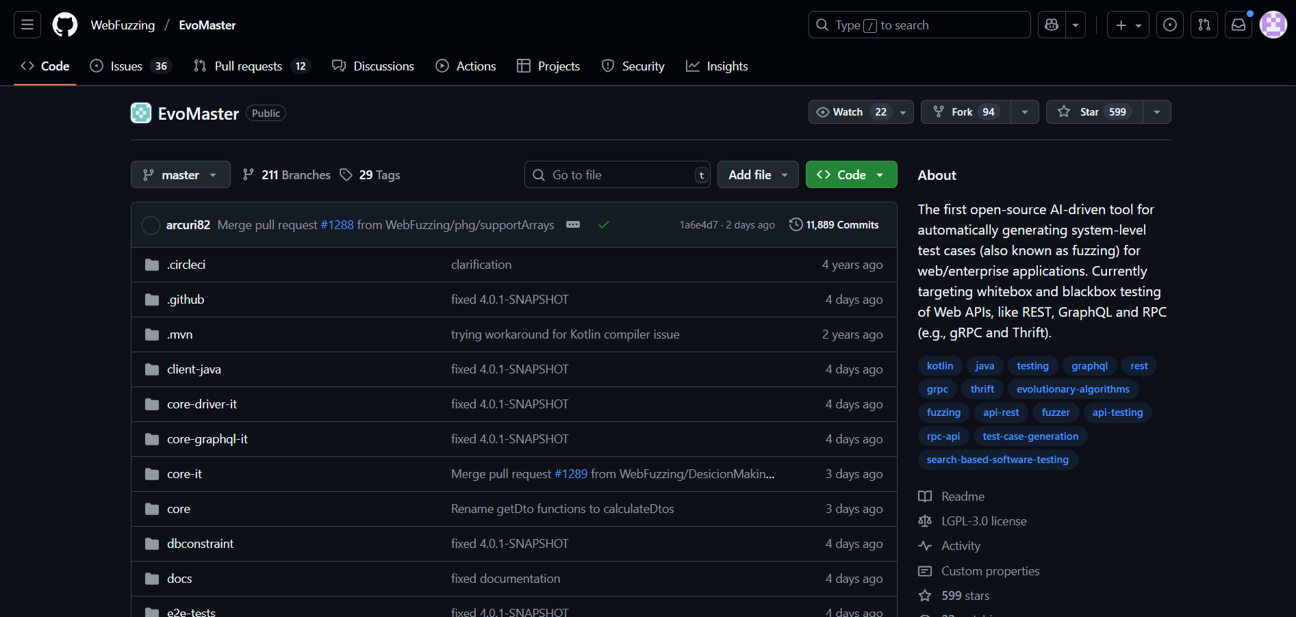
Task: Open the Fork options dropdown arrow
Action: (x=1024, y=111)
